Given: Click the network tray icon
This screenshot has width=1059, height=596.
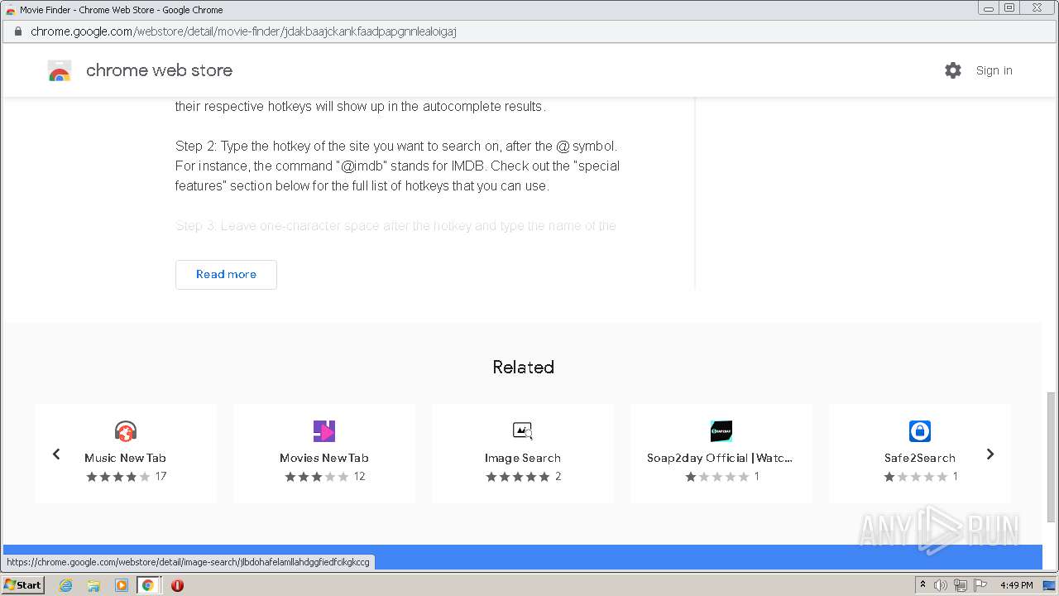Looking at the screenshot, I should click(x=960, y=585).
